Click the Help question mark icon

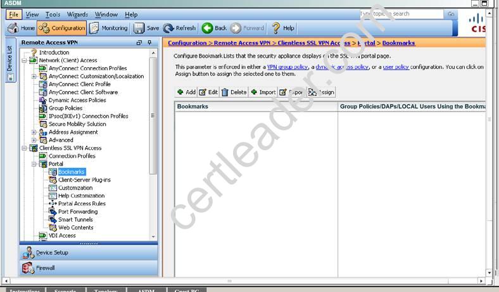(275, 28)
